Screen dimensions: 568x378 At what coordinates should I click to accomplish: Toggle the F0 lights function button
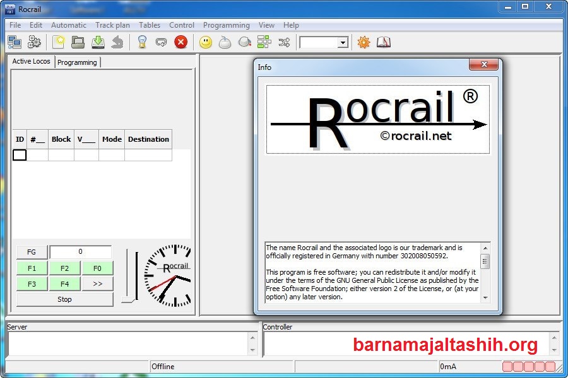click(x=97, y=268)
